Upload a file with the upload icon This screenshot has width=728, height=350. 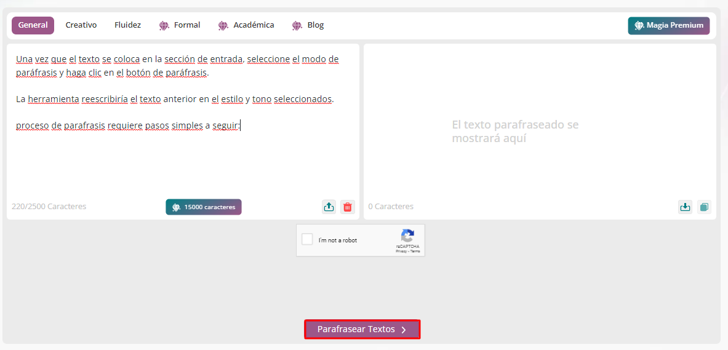(x=329, y=207)
